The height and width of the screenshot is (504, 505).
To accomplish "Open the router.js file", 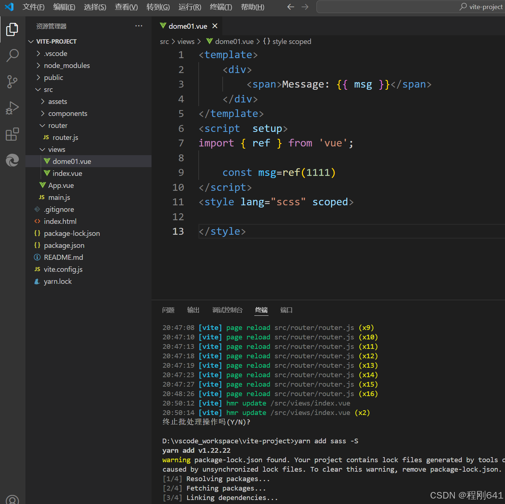I will click(65, 137).
